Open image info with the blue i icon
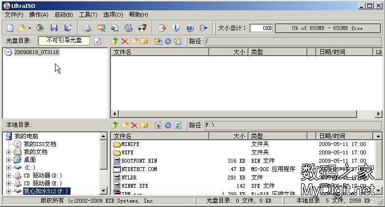 [x=176, y=28]
